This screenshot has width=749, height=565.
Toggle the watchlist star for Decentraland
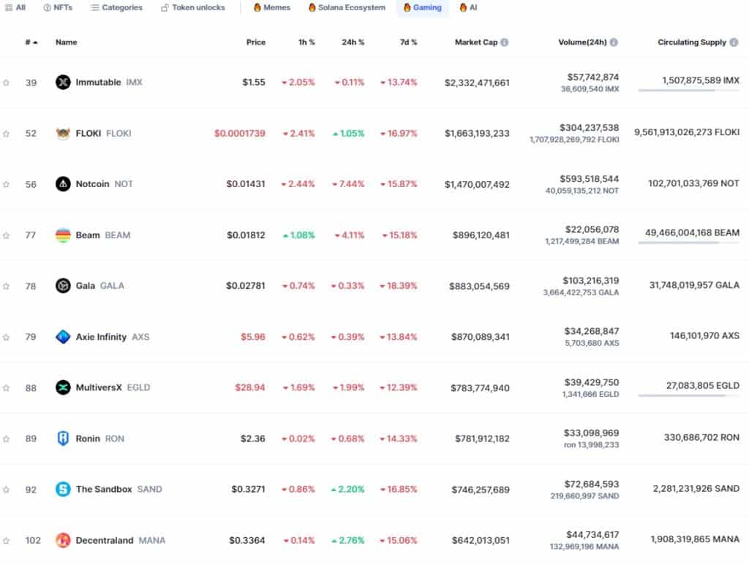(7, 540)
